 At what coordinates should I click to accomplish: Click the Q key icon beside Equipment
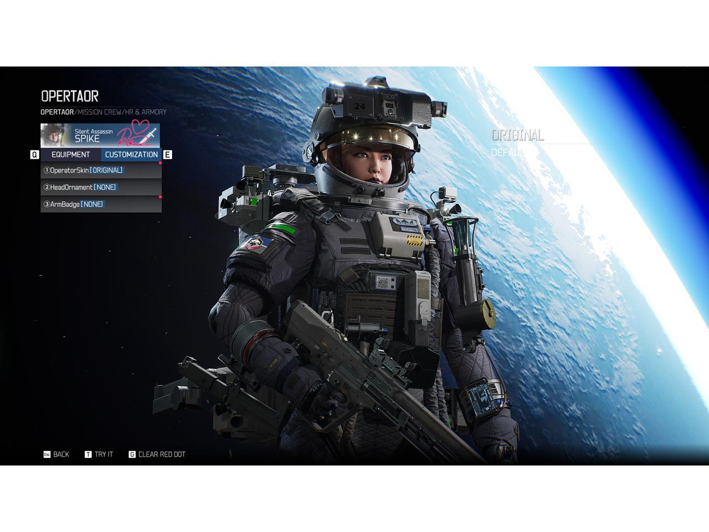[x=34, y=155]
